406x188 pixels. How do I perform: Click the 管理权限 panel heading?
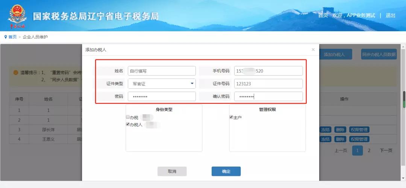(268, 109)
